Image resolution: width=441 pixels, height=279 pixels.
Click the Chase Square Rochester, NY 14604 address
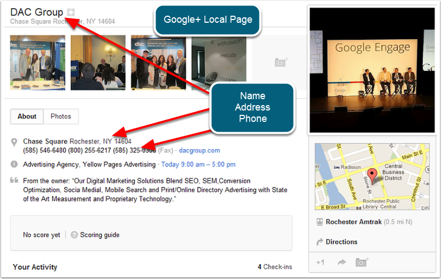(x=77, y=141)
